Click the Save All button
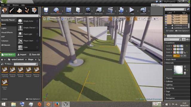 pyautogui.click(x=35, y=55)
